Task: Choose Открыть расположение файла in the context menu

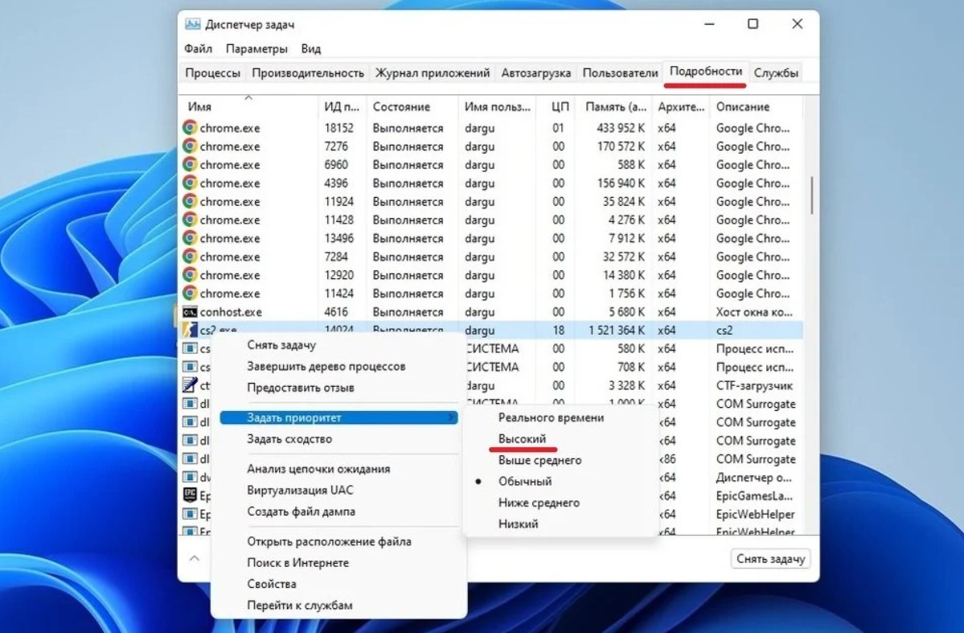Action: click(x=329, y=541)
